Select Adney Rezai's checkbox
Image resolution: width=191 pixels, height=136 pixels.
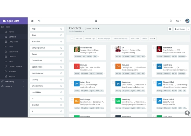point(72,82)
